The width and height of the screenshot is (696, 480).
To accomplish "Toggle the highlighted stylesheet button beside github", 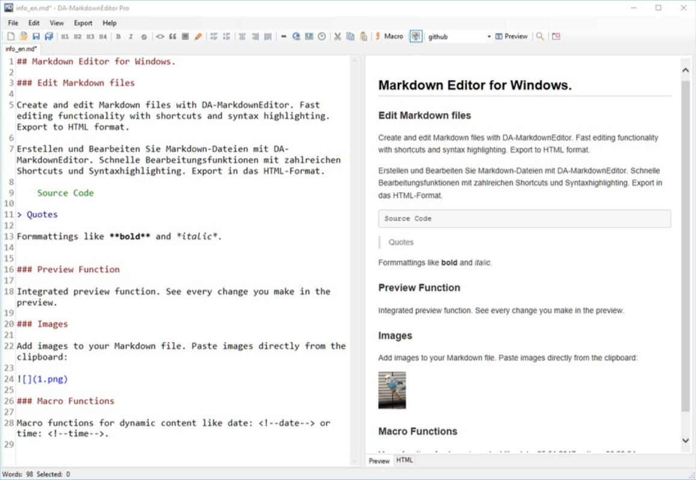I will pyautogui.click(x=416, y=36).
